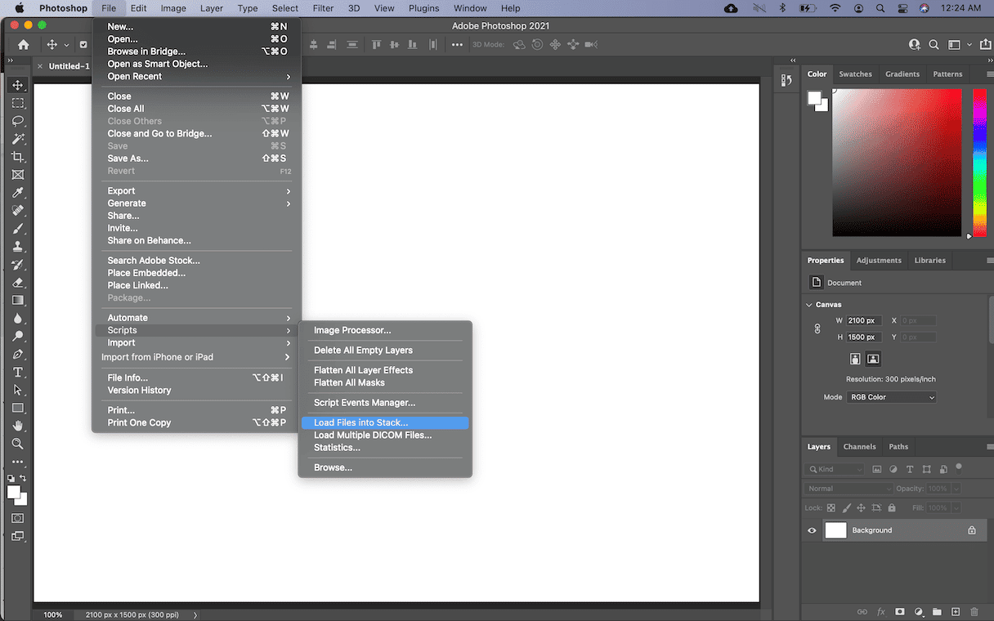This screenshot has width=994, height=621.
Task: Pick a color in the red color field
Action: 897,163
